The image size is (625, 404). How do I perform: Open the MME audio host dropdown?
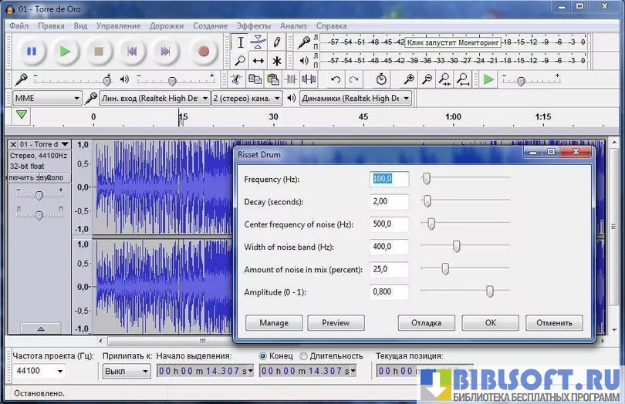pos(47,98)
